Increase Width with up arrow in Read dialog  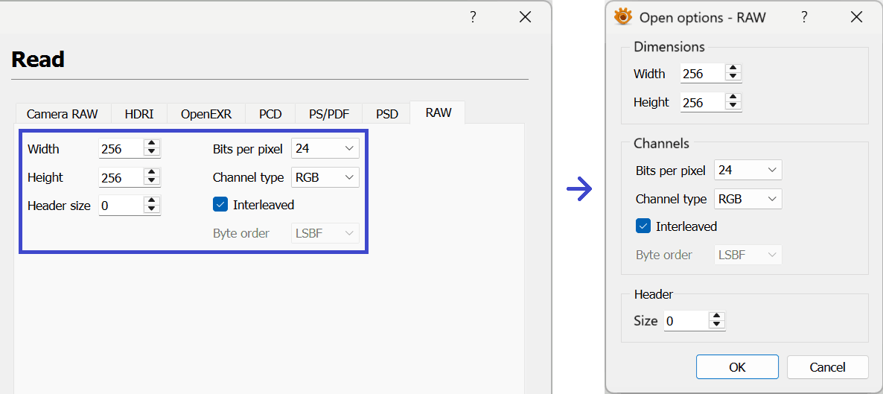click(x=152, y=144)
